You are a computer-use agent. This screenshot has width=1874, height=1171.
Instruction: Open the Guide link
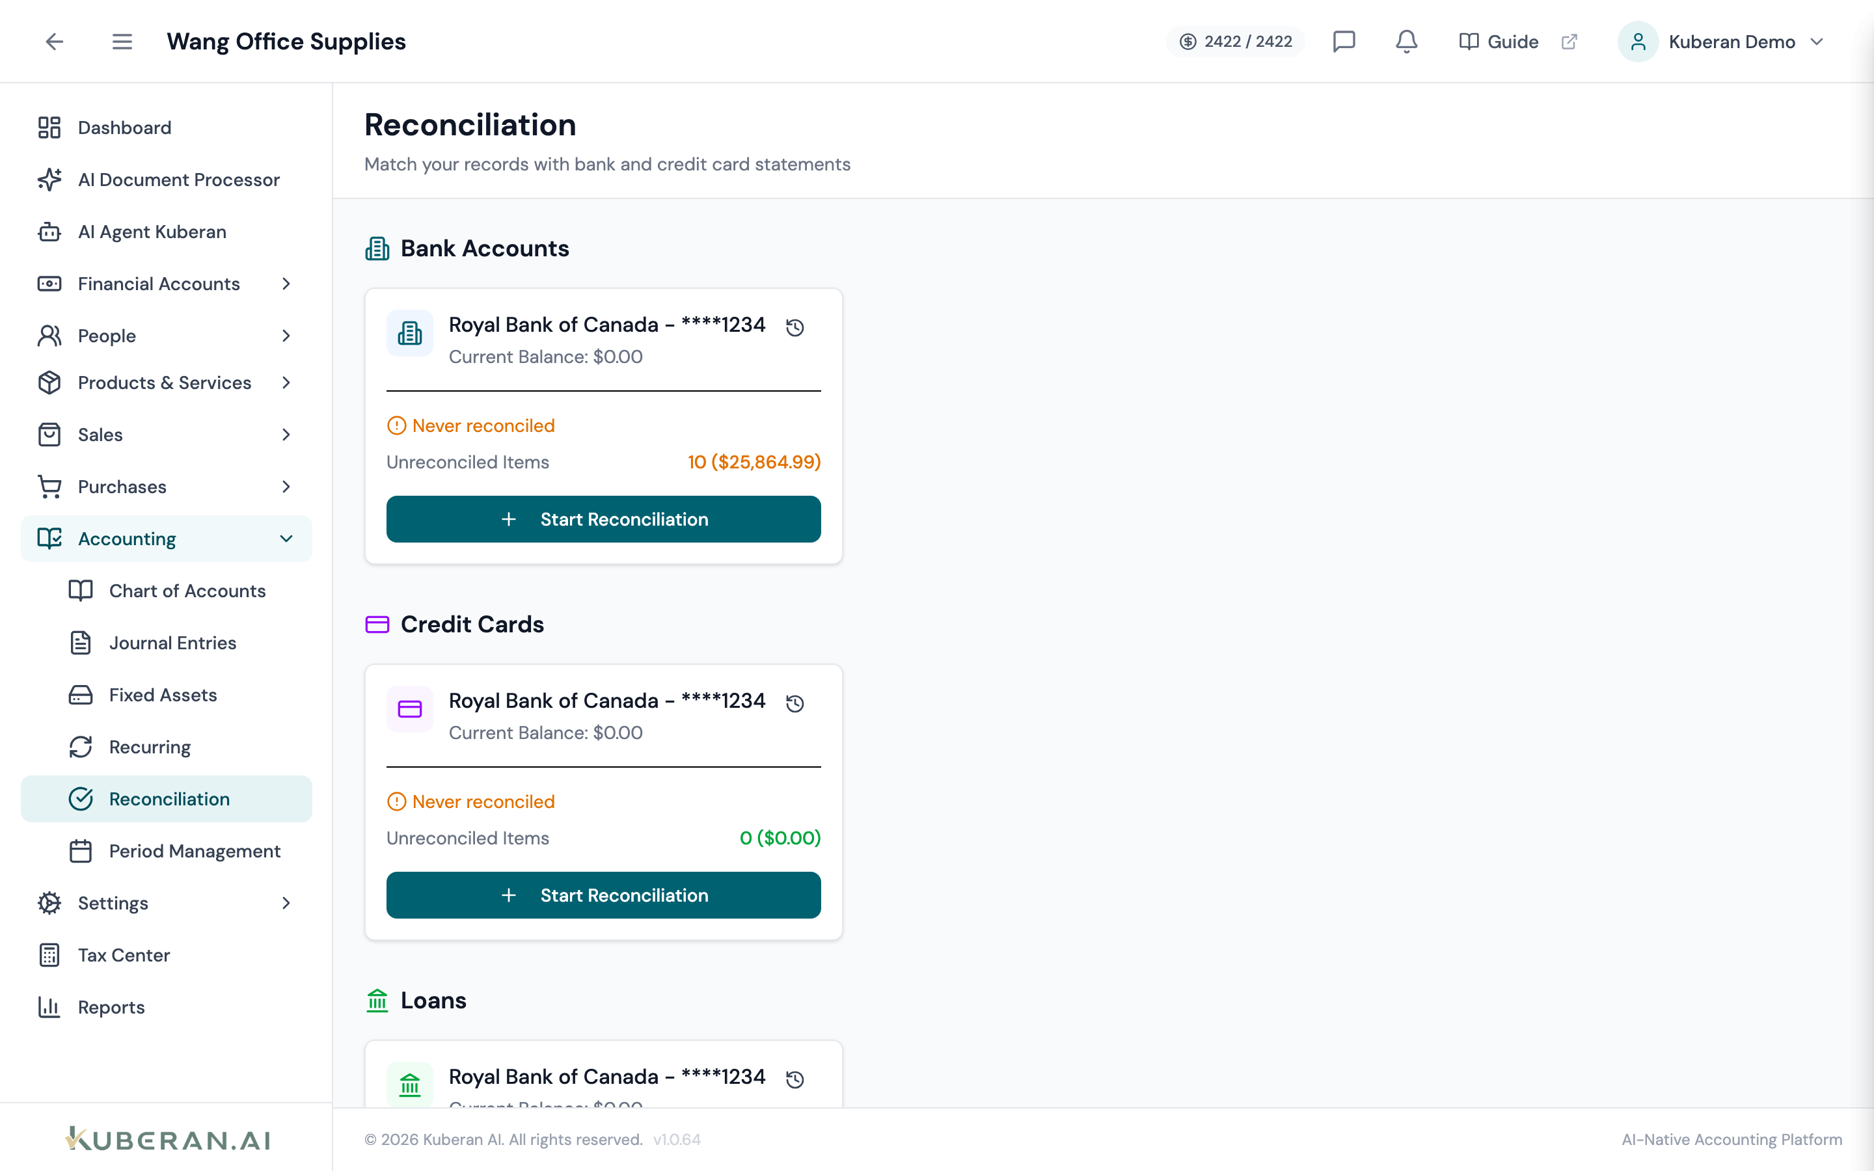coord(1499,42)
